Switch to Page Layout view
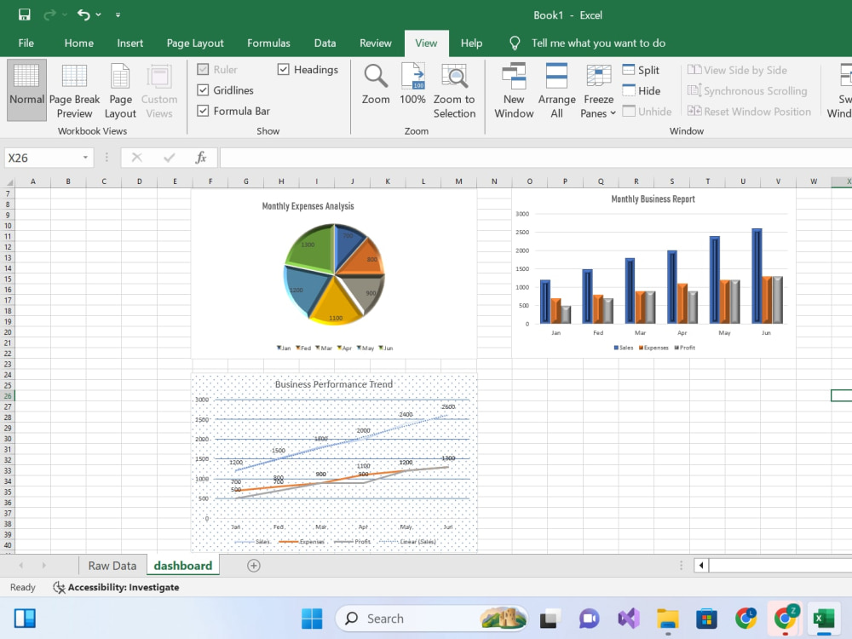The height and width of the screenshot is (639, 852). click(x=120, y=89)
